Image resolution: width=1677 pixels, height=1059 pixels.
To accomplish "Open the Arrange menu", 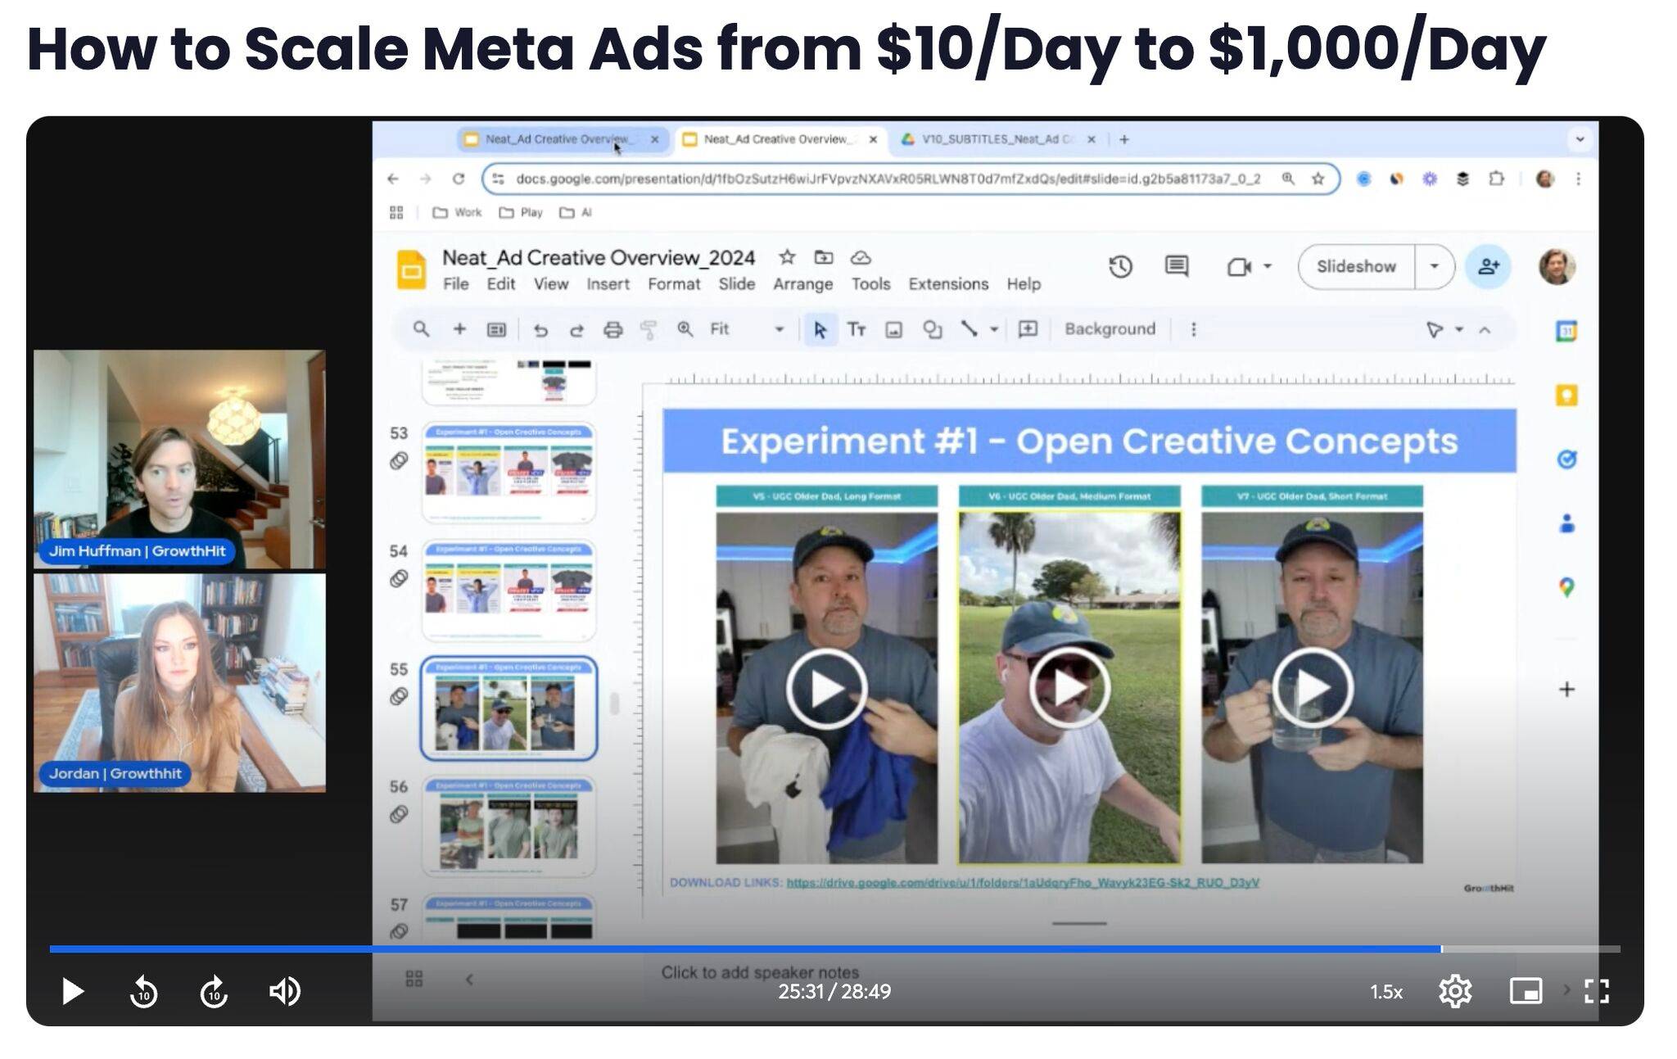I will pos(802,284).
